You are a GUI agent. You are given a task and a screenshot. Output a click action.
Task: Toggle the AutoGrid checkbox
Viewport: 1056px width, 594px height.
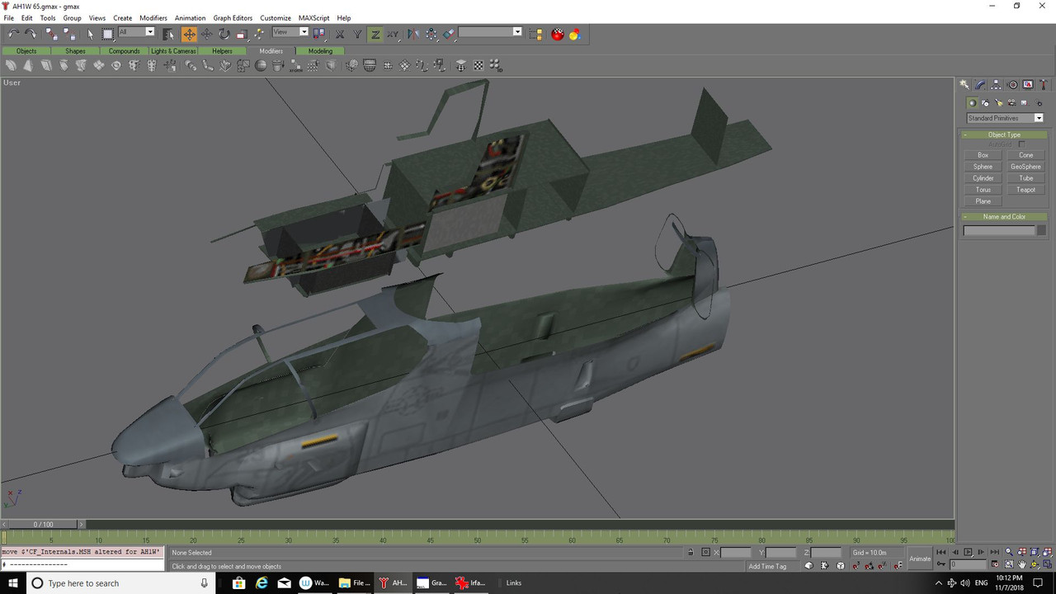(x=1021, y=144)
